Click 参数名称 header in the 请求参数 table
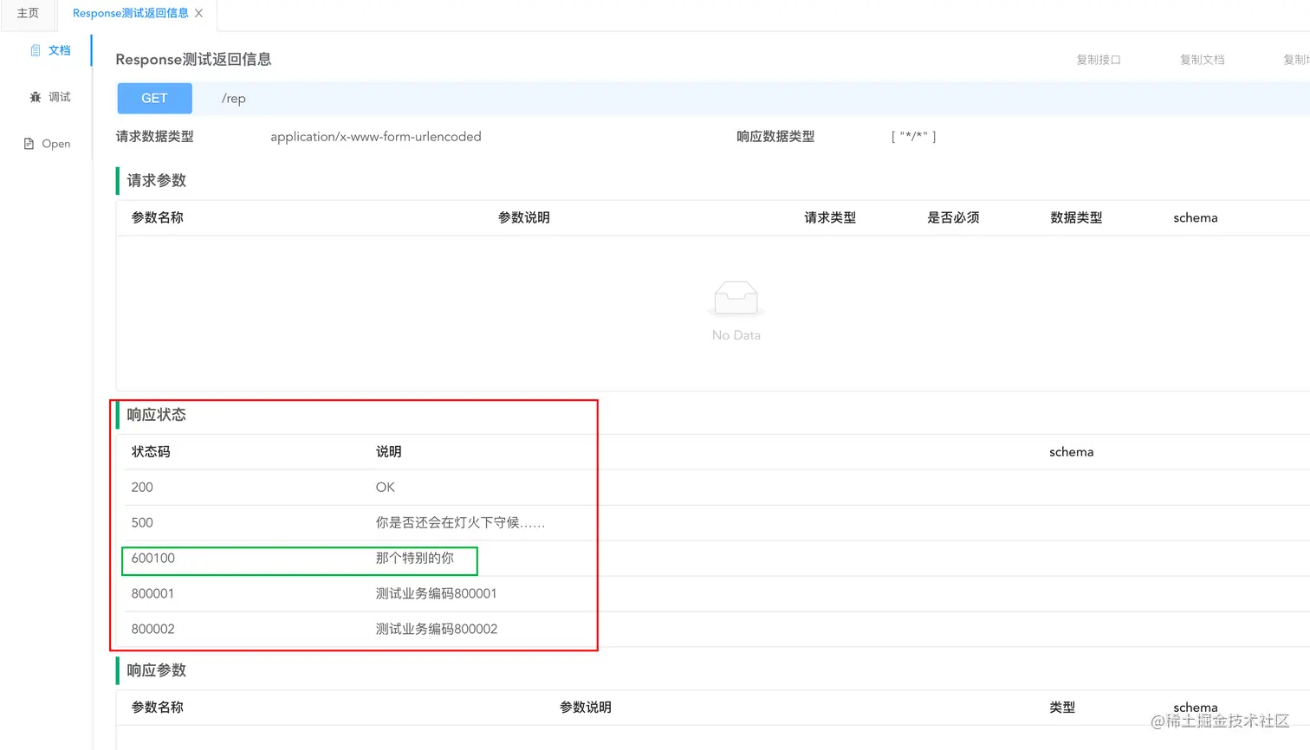1310x750 pixels. click(x=158, y=217)
